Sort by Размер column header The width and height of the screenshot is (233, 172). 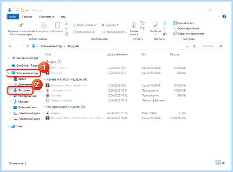175,54
